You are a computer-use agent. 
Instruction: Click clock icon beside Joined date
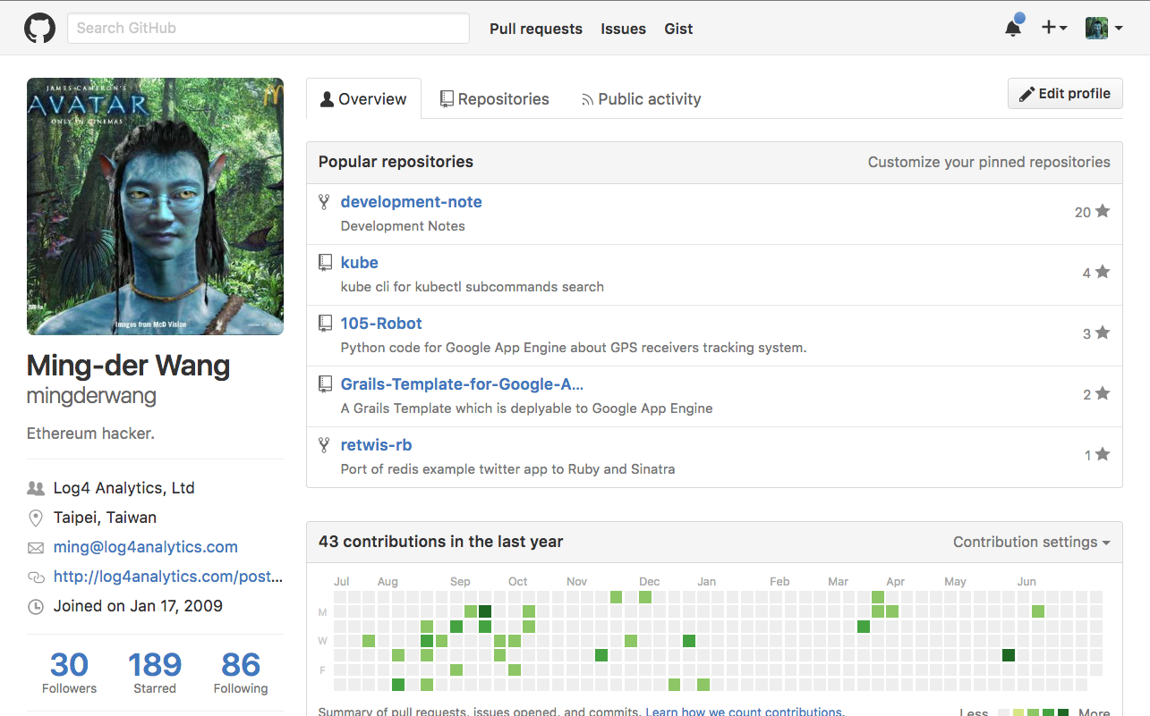36,606
